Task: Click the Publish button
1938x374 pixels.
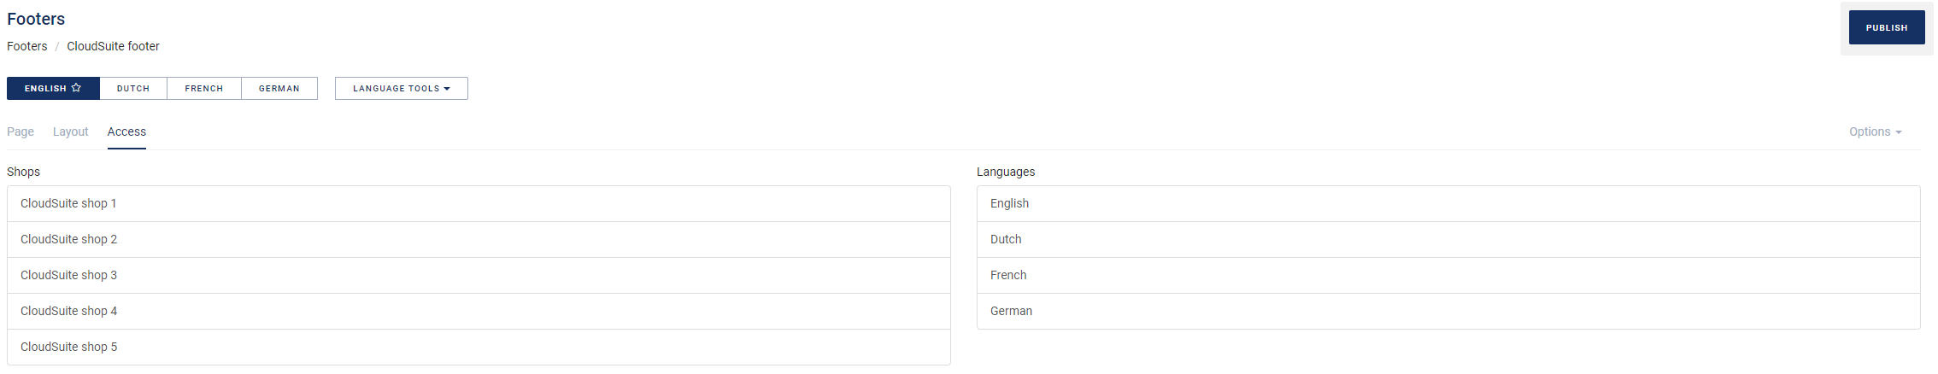Action: tap(1886, 27)
